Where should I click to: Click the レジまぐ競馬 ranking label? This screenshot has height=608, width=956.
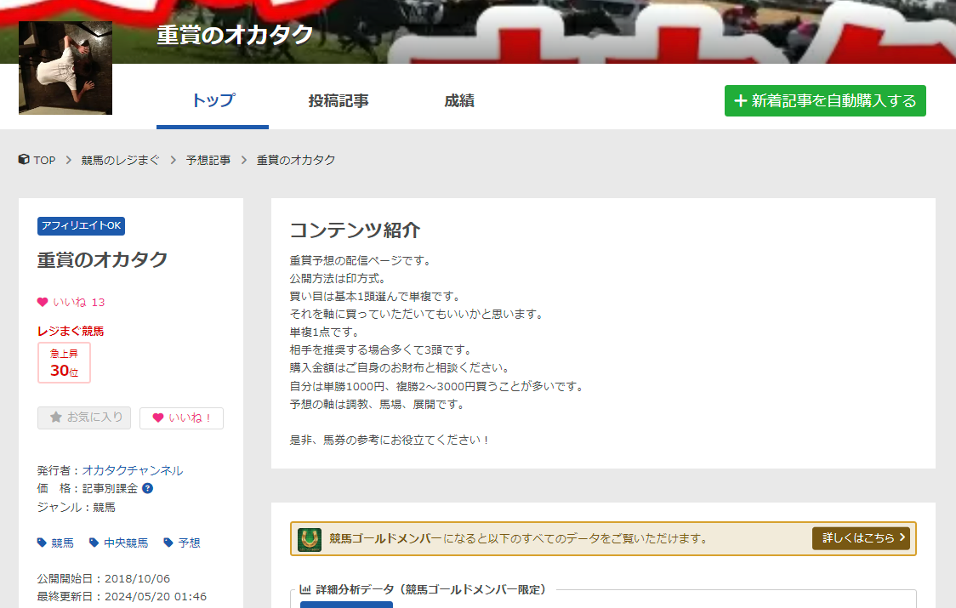point(71,331)
